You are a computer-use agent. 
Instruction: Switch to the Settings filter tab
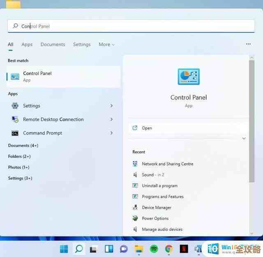[82, 44]
